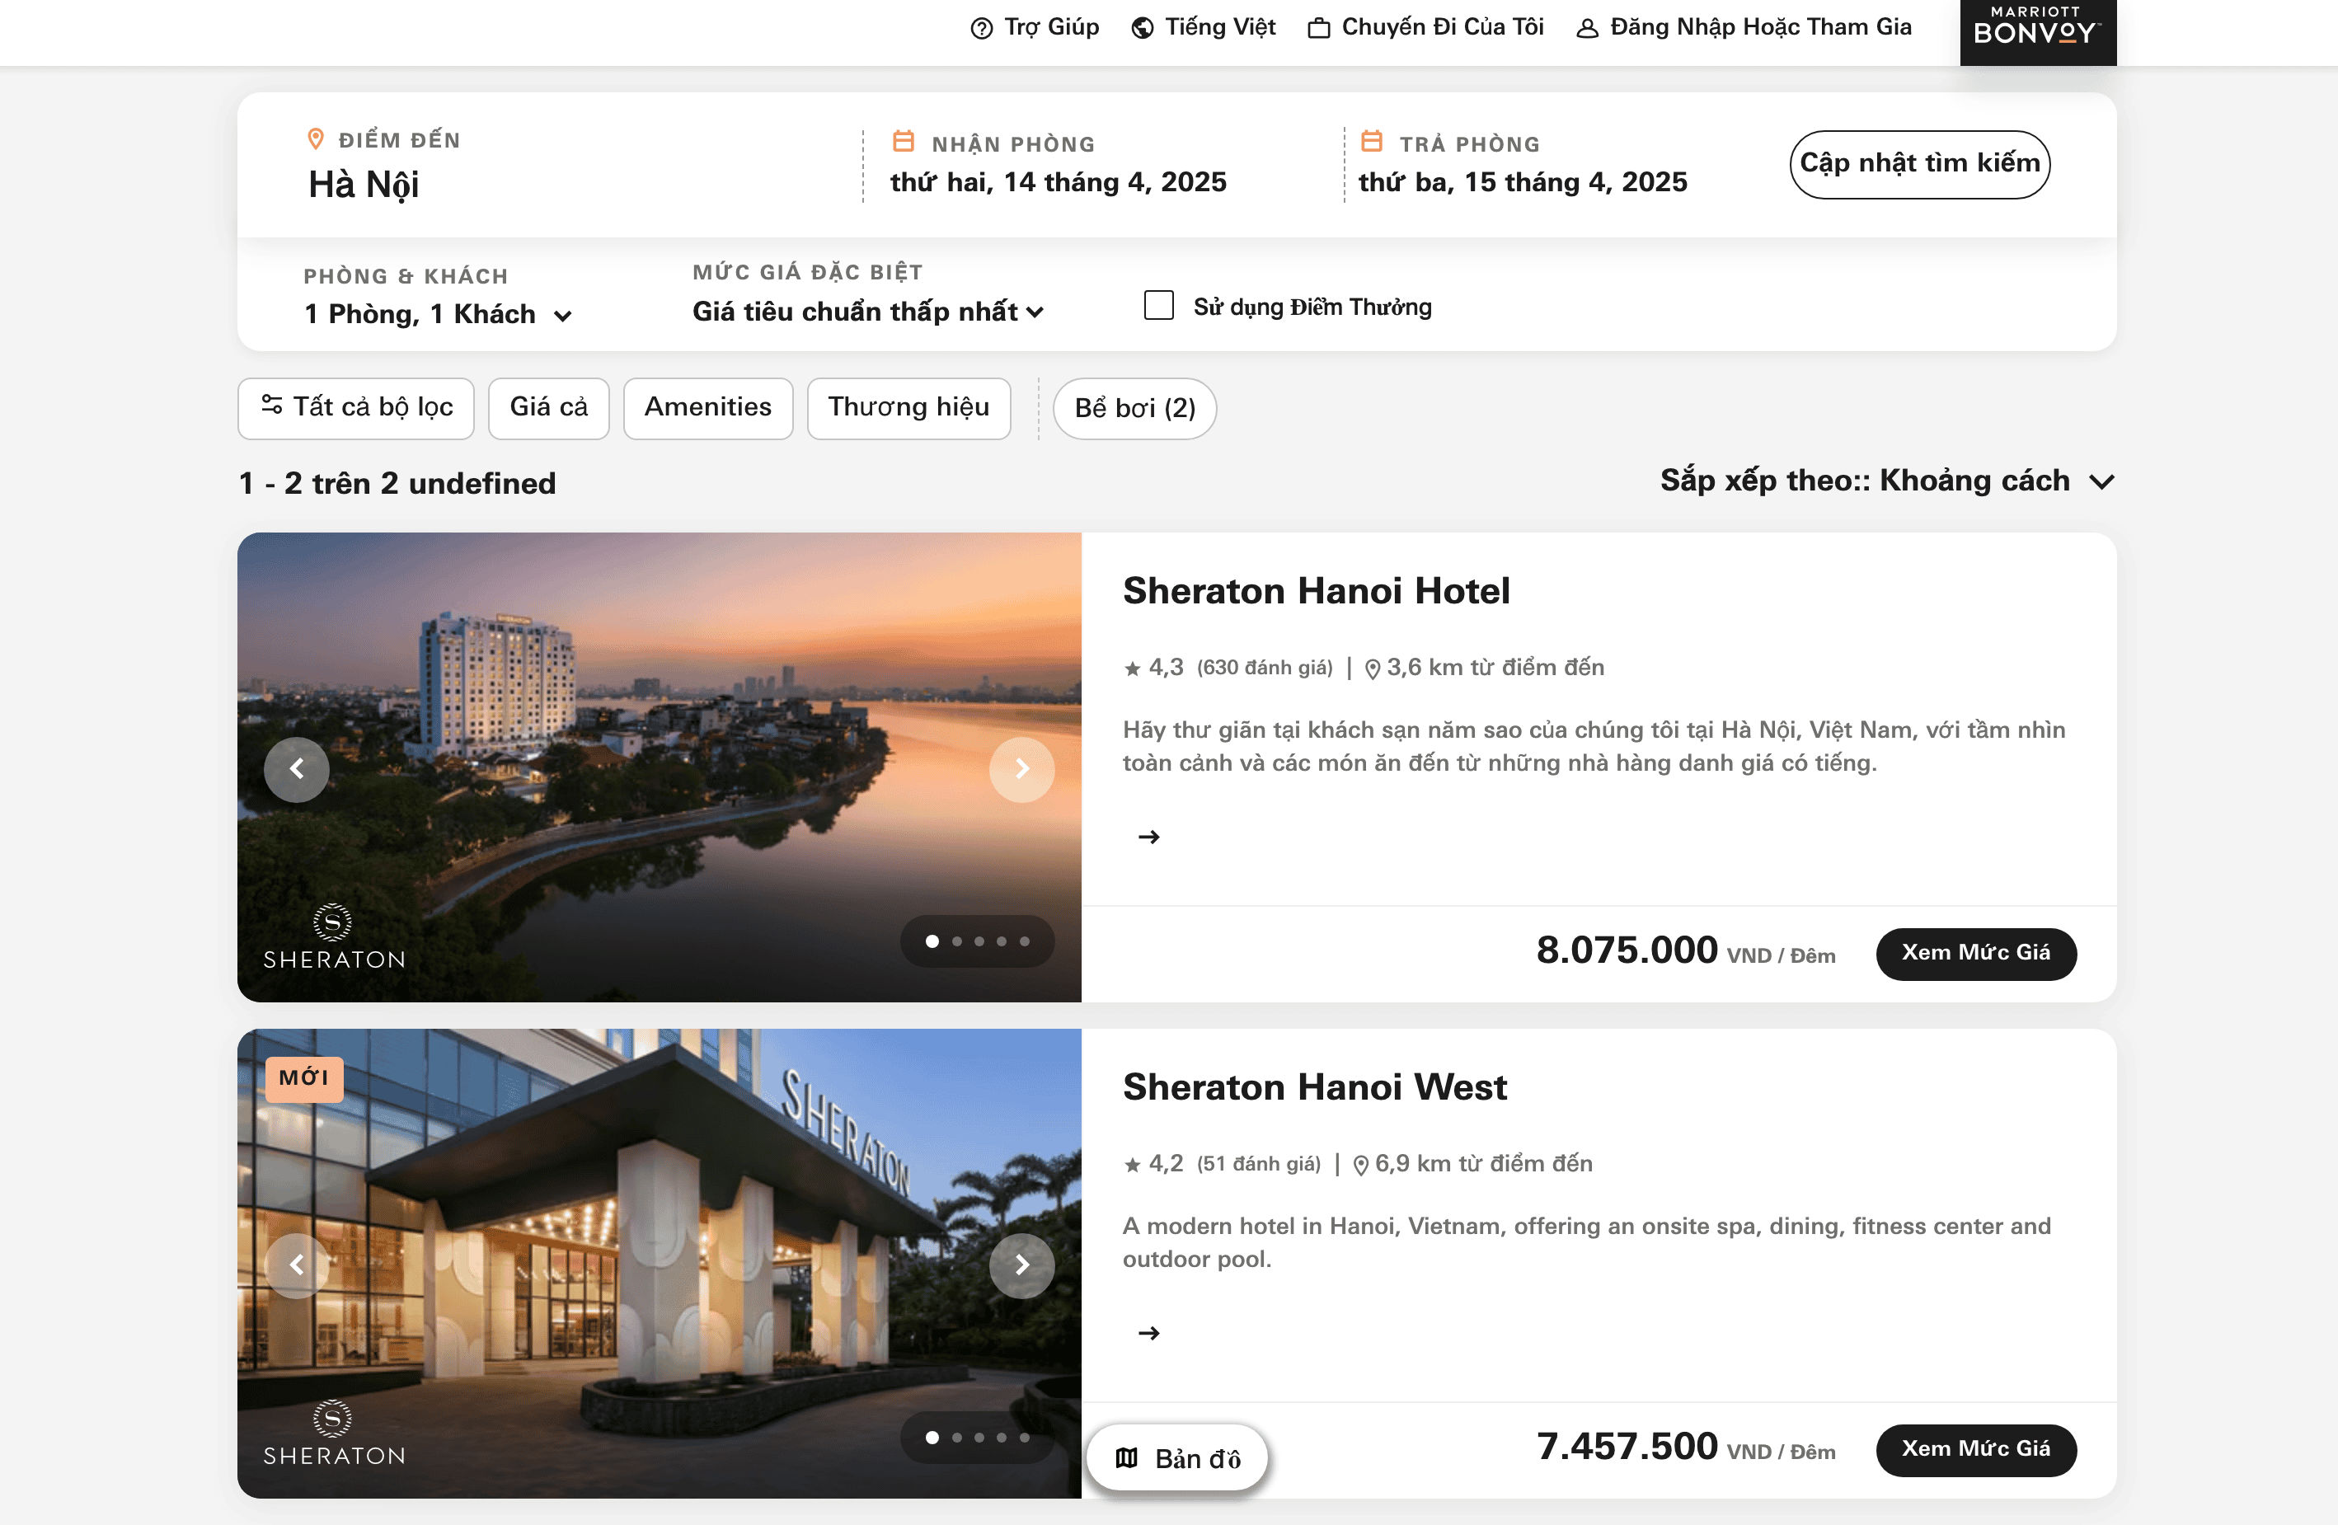Open Chuyến Đi Của Tôi menu item
This screenshot has width=2338, height=1525.
(x=1425, y=27)
